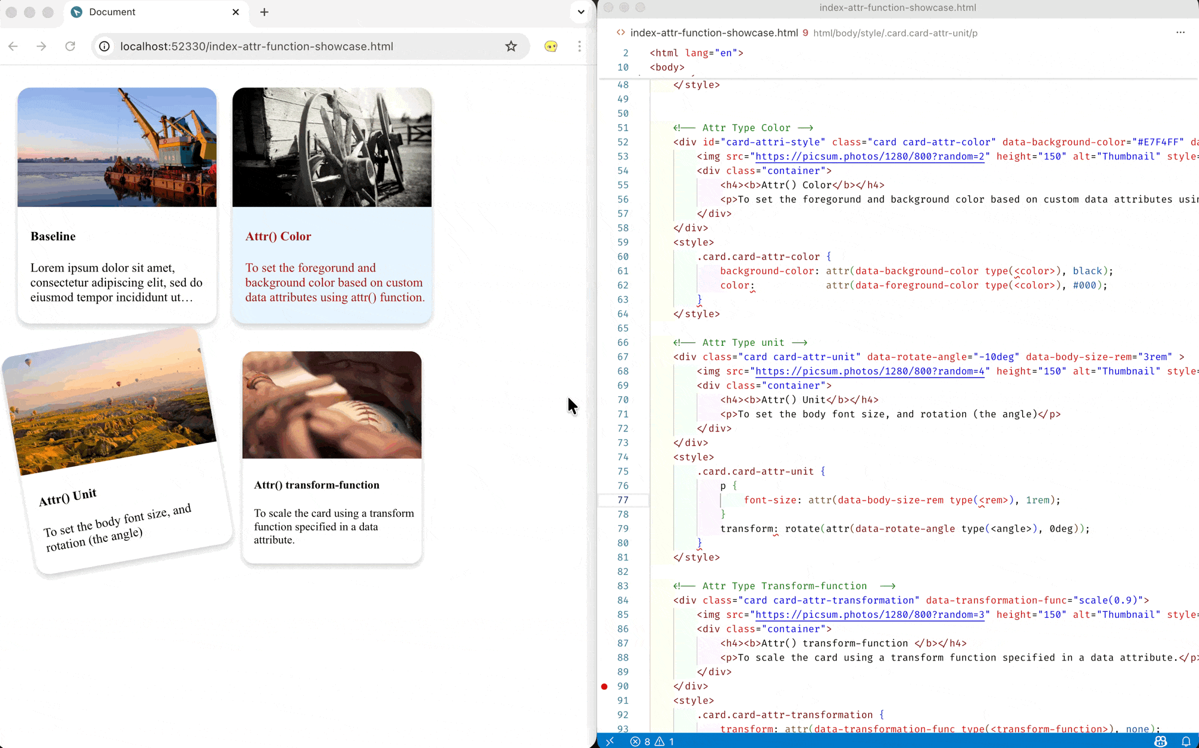
Task: Open the yellow browser extension icon
Action: coord(550,46)
